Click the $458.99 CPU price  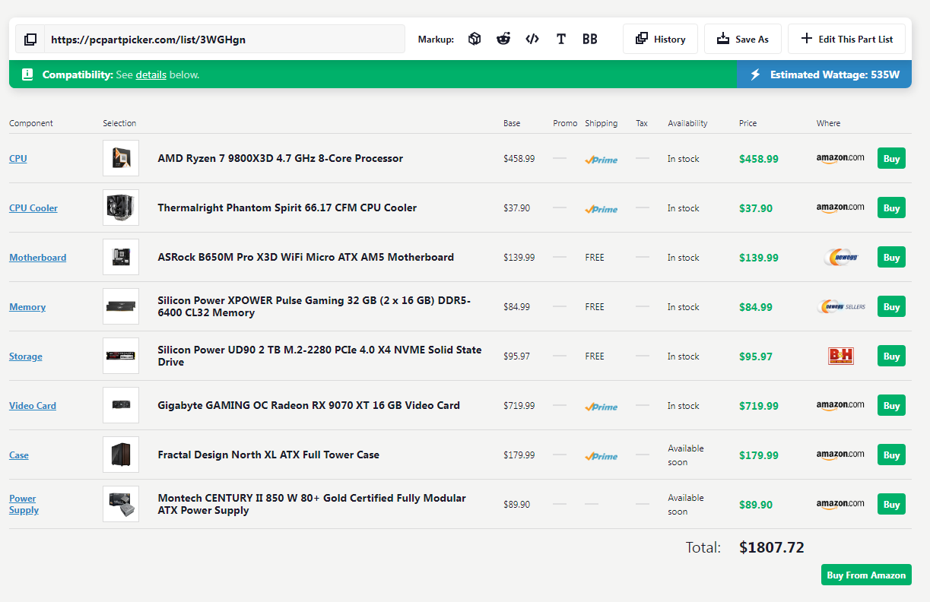click(x=759, y=159)
